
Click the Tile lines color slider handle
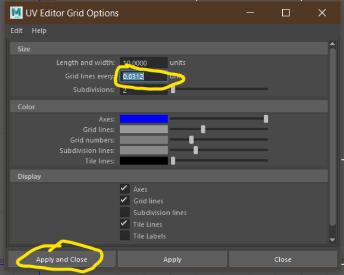point(173,161)
